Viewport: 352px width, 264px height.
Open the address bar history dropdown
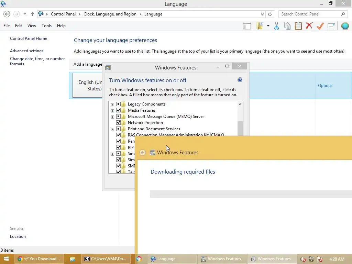pos(262,14)
